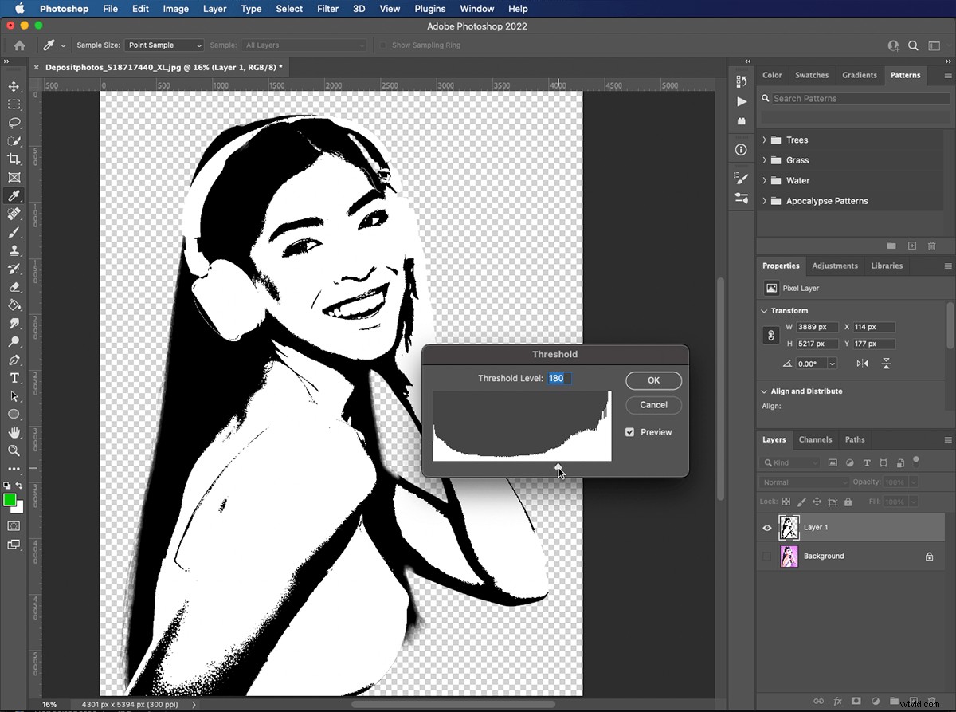Disable the Preview checkbox in Threshold dialog

629,431
